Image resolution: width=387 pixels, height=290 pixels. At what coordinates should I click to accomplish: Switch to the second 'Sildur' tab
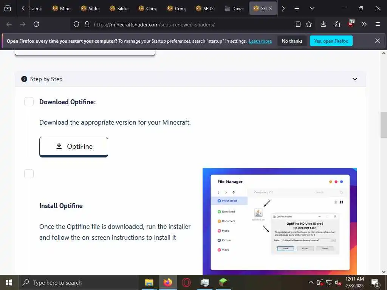pos(119,9)
